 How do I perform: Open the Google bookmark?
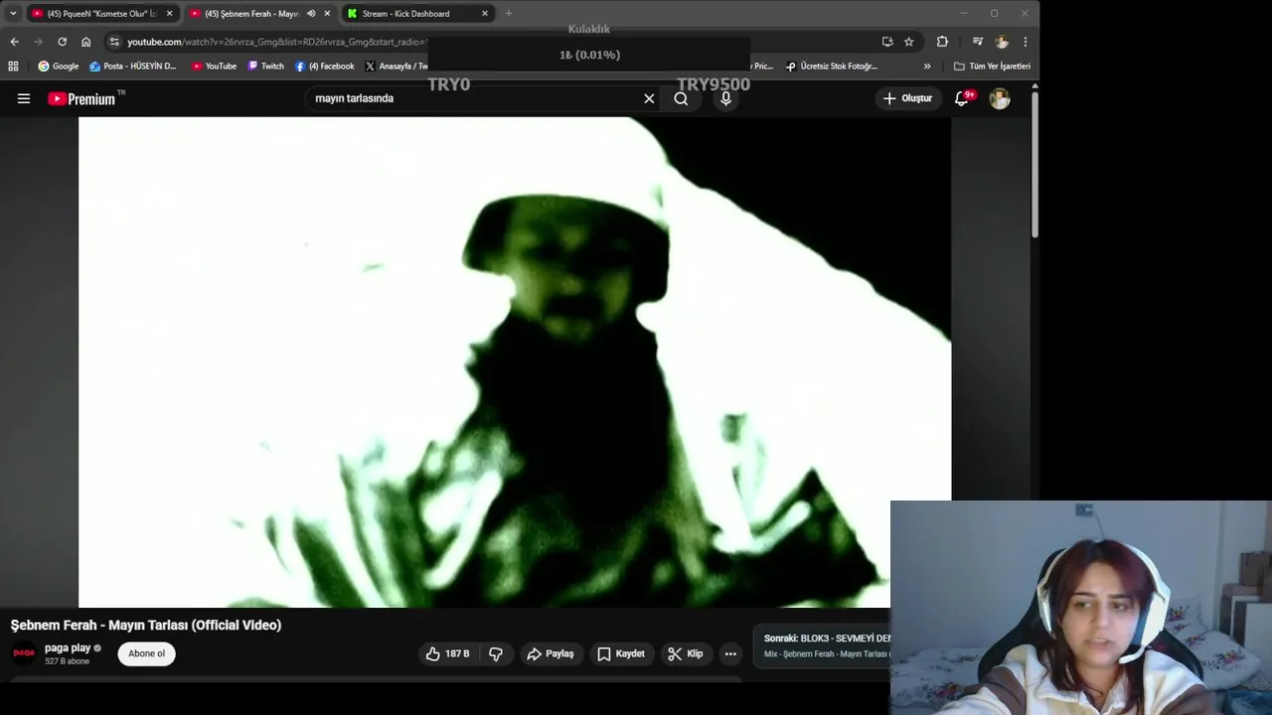59,67
